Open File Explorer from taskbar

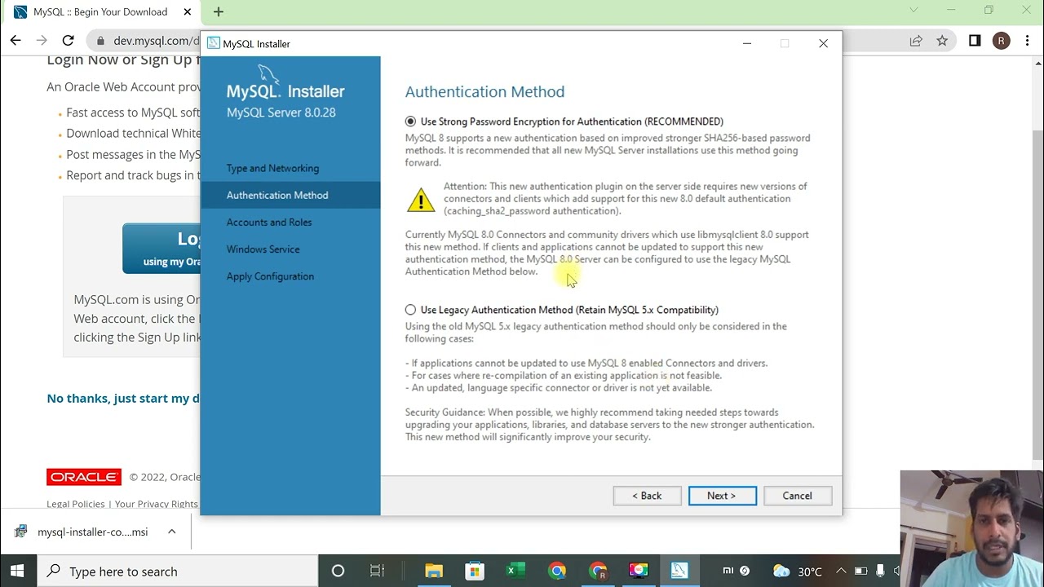tap(434, 571)
